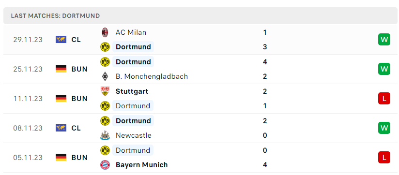Click the Bayern Munich club crest
The height and width of the screenshot is (175, 399).
point(105,165)
